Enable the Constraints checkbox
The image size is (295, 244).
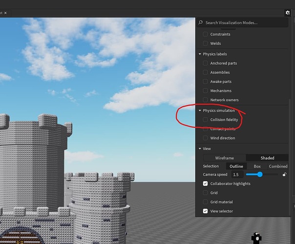pos(205,34)
